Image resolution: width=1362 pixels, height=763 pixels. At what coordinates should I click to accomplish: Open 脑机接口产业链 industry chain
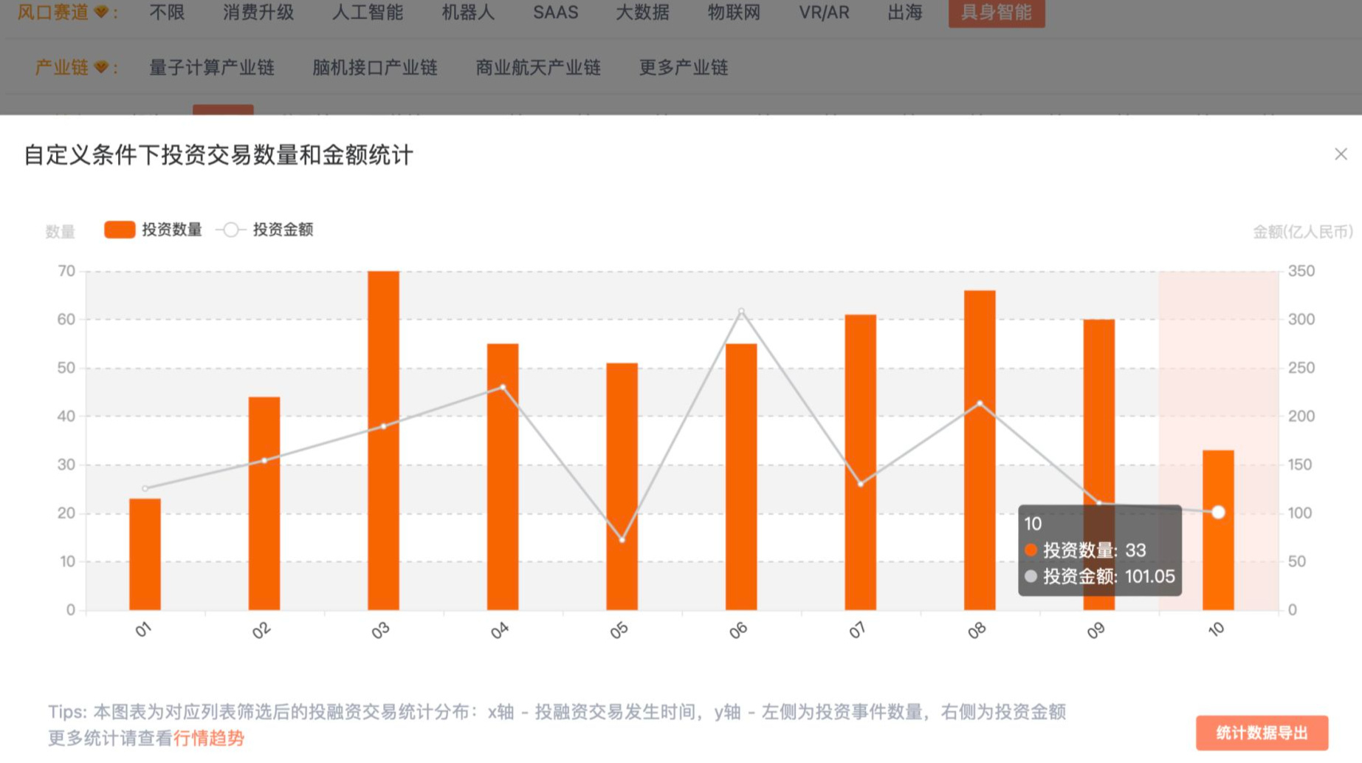pos(375,67)
